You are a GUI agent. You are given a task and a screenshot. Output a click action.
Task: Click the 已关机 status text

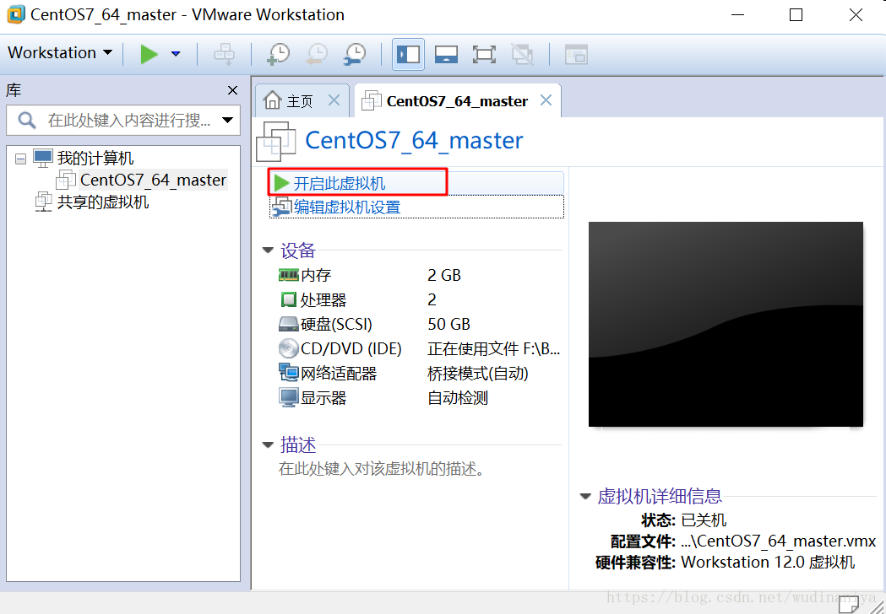click(704, 520)
